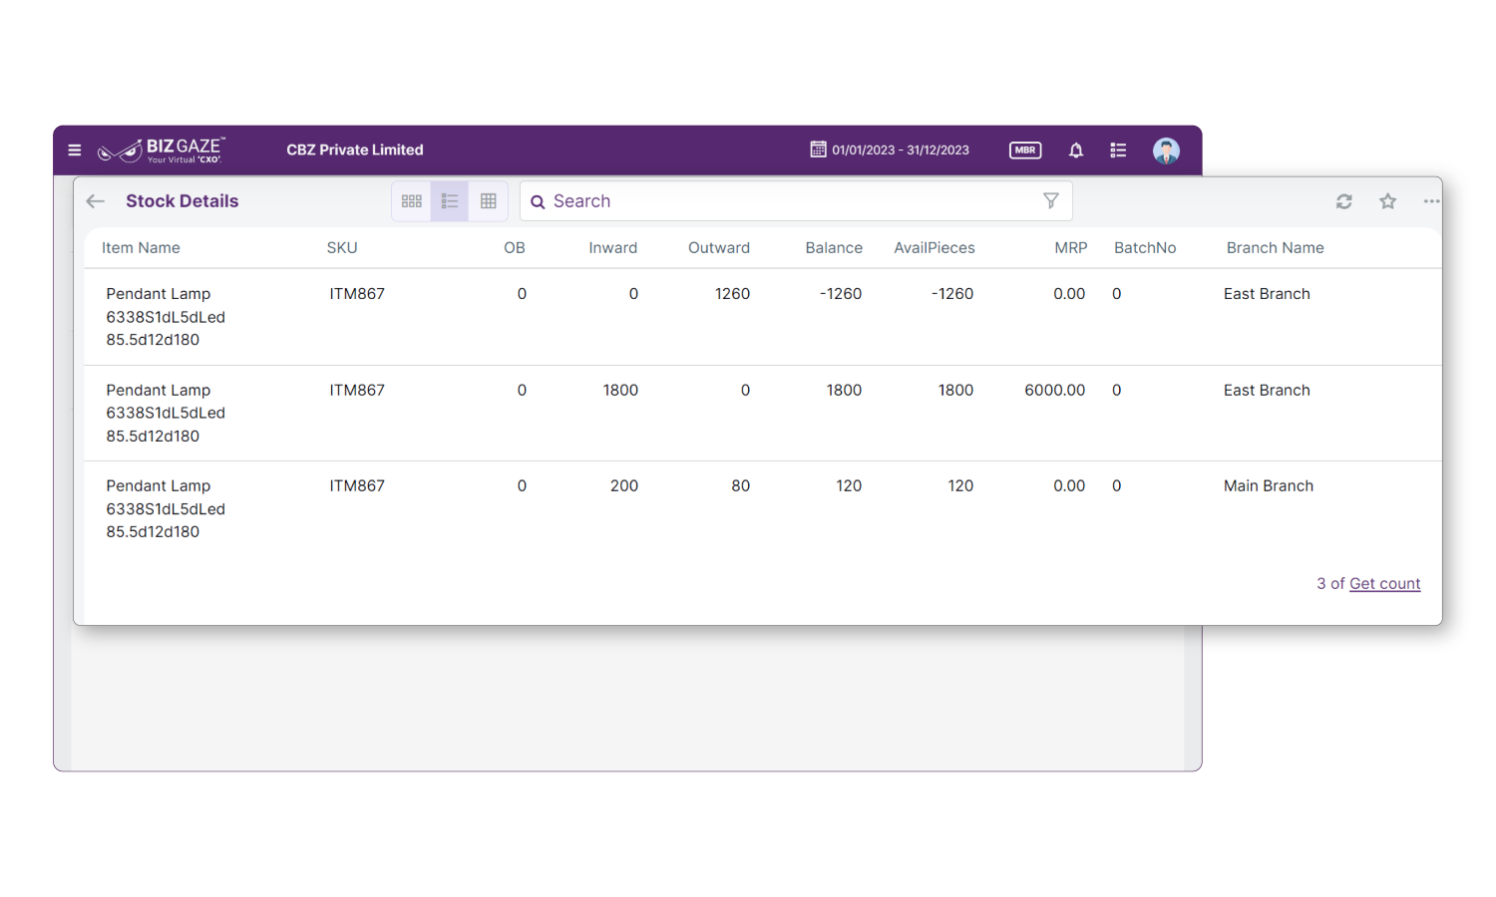Sort by the AvailPieces column header
The image size is (1496, 897).
[x=935, y=248]
